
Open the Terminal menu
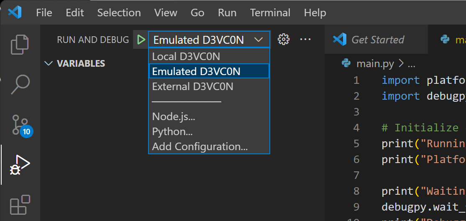[x=270, y=13]
